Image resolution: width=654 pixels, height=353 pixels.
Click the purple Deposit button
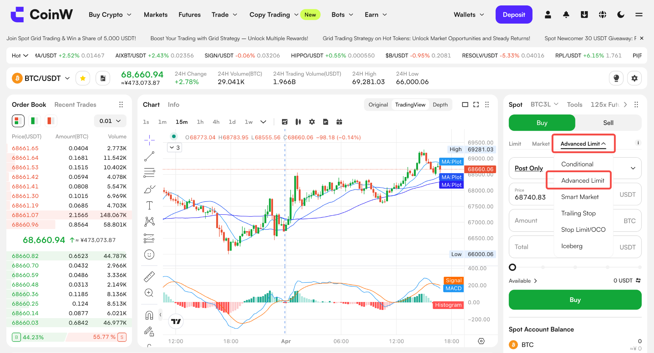514,15
